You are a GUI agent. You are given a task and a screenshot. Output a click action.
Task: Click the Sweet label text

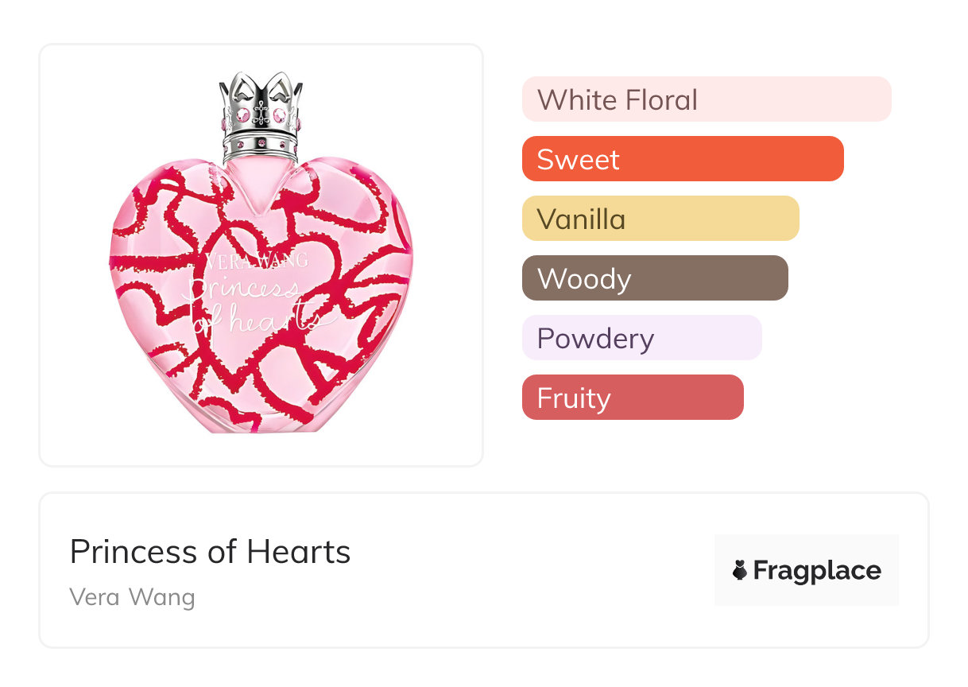(578, 160)
